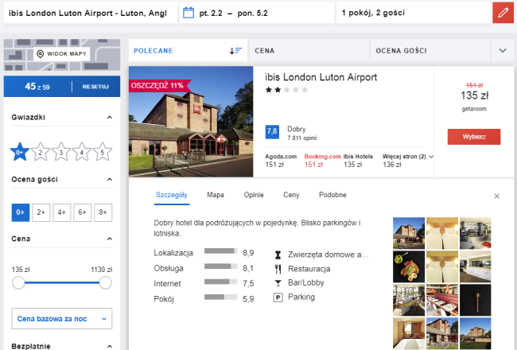Collapse the Ocena gości filter section
Viewport: 517px width, 350px height.
[x=110, y=180]
